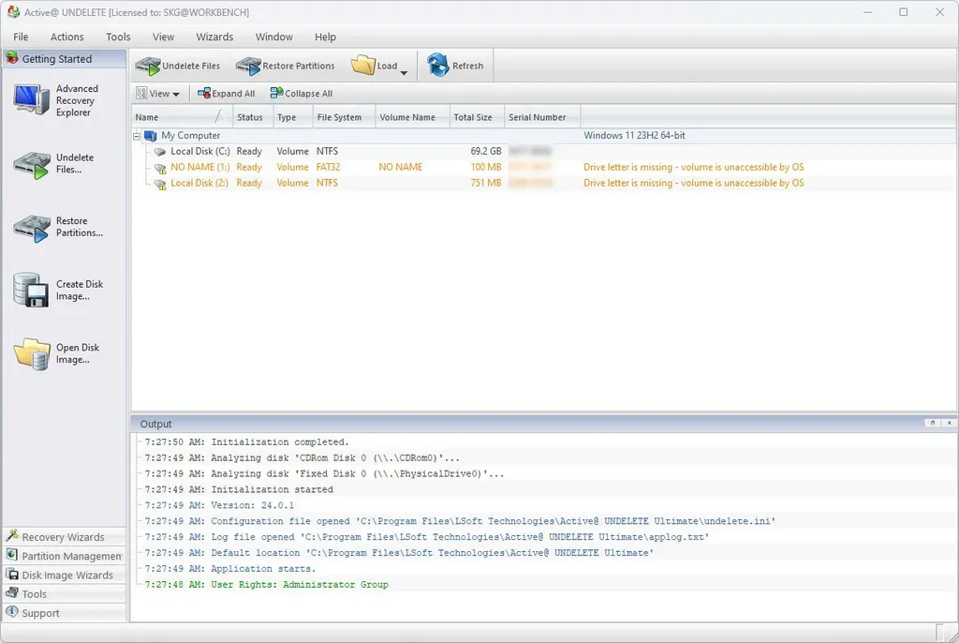
Task: Click the Local Disk (C:) drive icon
Action: point(160,151)
